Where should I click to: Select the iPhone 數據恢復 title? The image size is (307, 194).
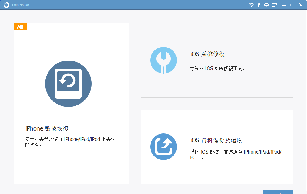[47, 128]
